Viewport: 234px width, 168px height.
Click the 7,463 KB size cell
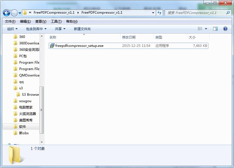200,46
